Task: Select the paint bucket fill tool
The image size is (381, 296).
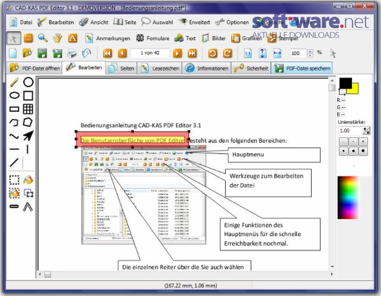Action: click(28, 180)
